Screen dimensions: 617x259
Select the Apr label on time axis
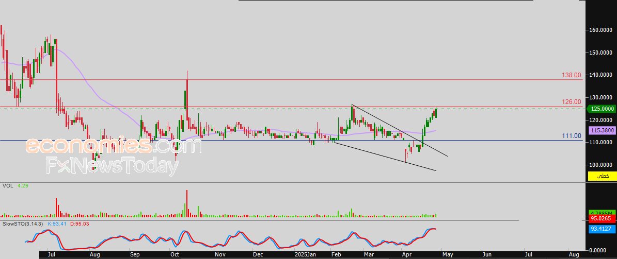[407, 255]
